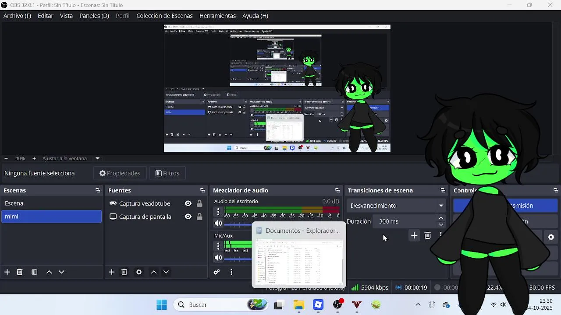The width and height of the screenshot is (561, 315).
Task: Click the 5904 kbps status bar readout
Action: [x=370, y=287]
